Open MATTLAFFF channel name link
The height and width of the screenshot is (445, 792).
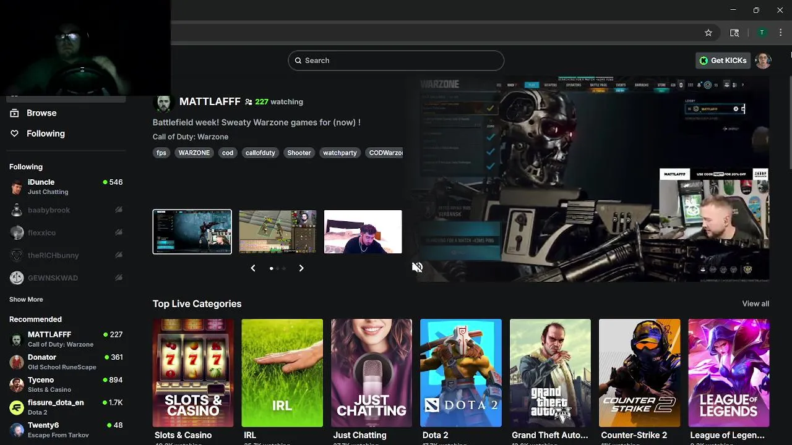[210, 101]
